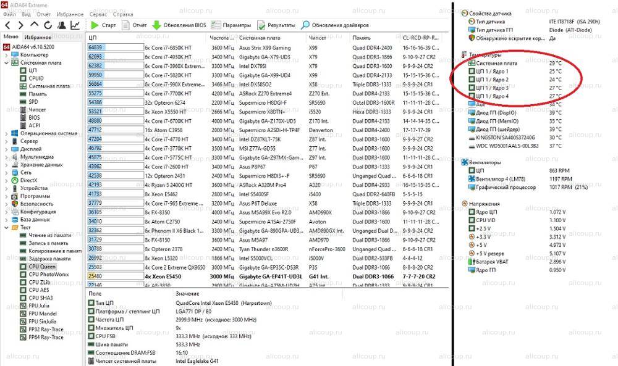Click the BIOS updates green arrow
Screen dimensions: 618x366
click(x=157, y=25)
